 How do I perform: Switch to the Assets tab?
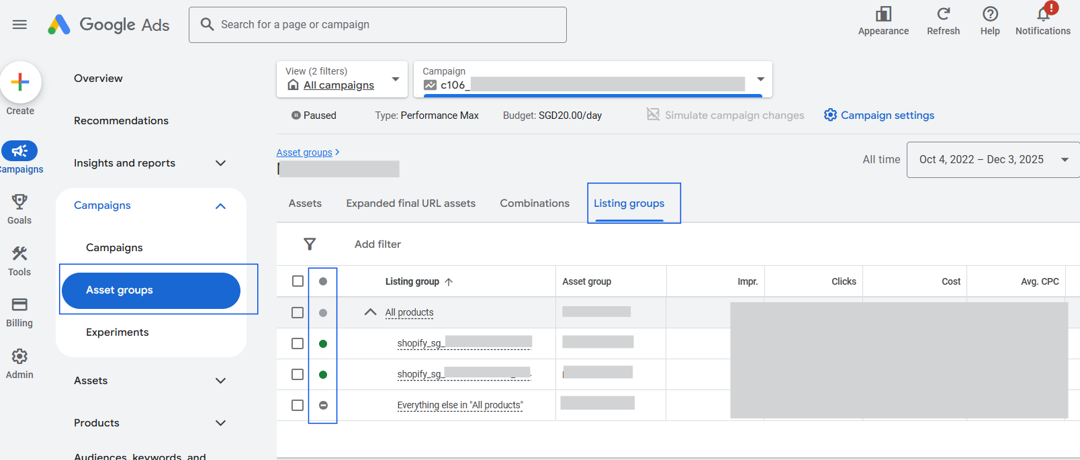click(305, 203)
